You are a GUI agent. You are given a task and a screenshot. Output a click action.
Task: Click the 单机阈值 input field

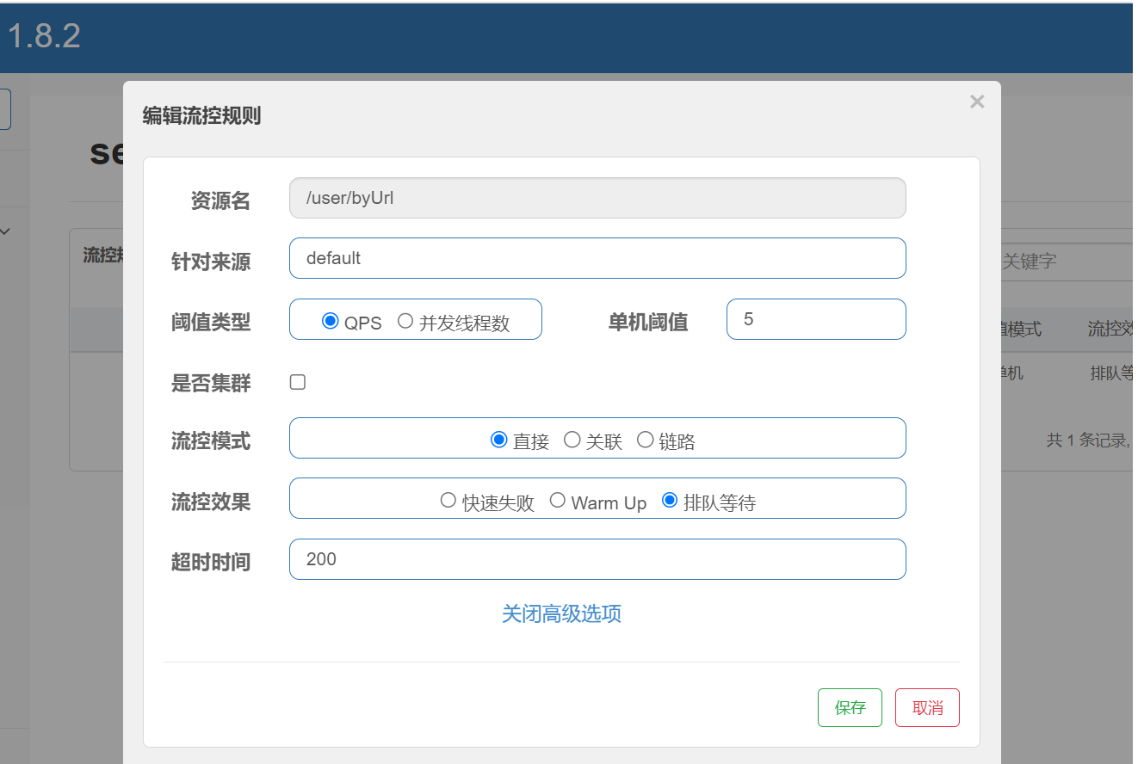point(816,319)
